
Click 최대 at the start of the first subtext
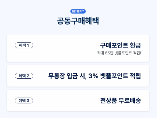tap(100, 53)
